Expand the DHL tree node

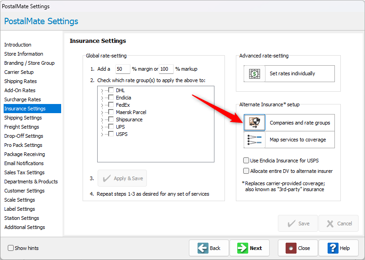(x=102, y=91)
